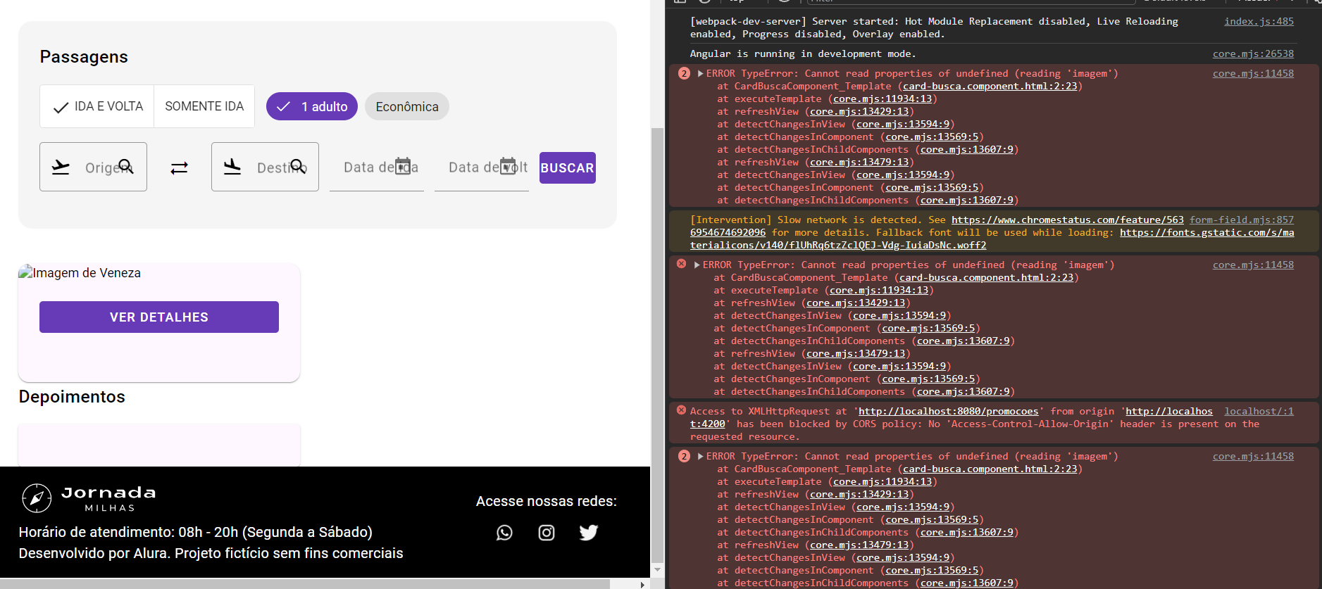Click the horizontal scrollbar thumb at the page bottom
This screenshot has height=589, width=1322.
(305, 584)
